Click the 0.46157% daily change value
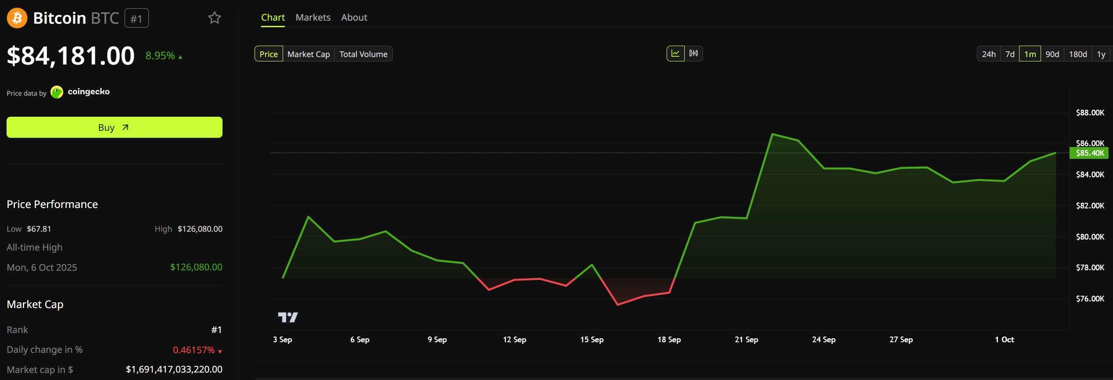The width and height of the screenshot is (1113, 380). coord(197,350)
